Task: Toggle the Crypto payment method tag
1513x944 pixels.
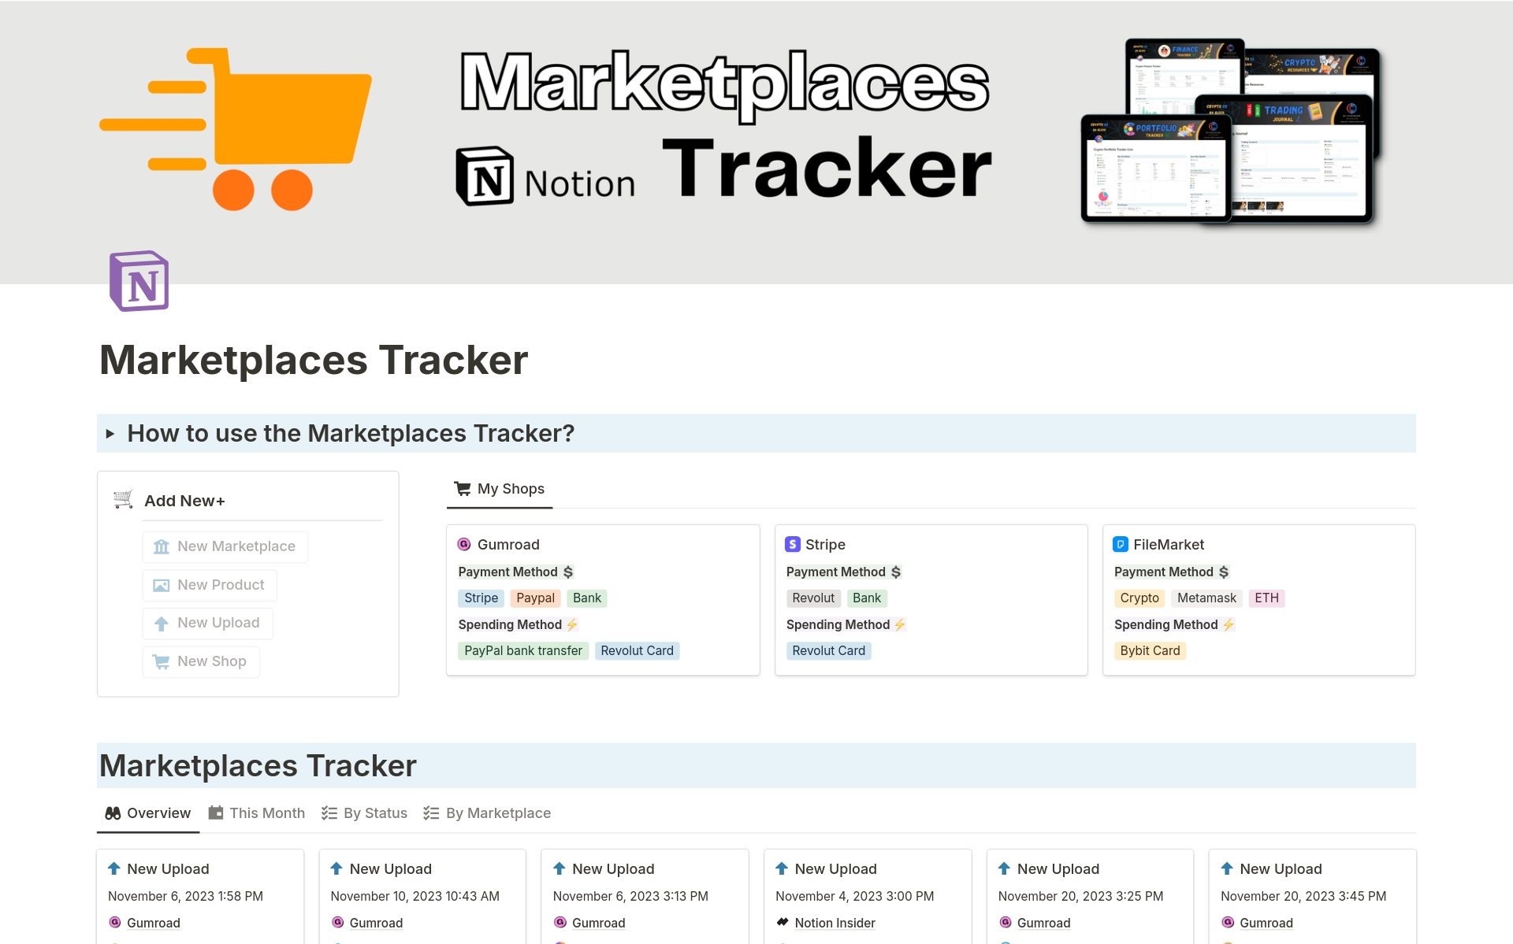Action: click(x=1139, y=597)
